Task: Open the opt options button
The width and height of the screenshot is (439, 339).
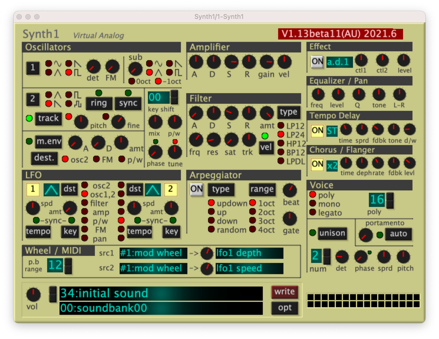Action: 284,308
